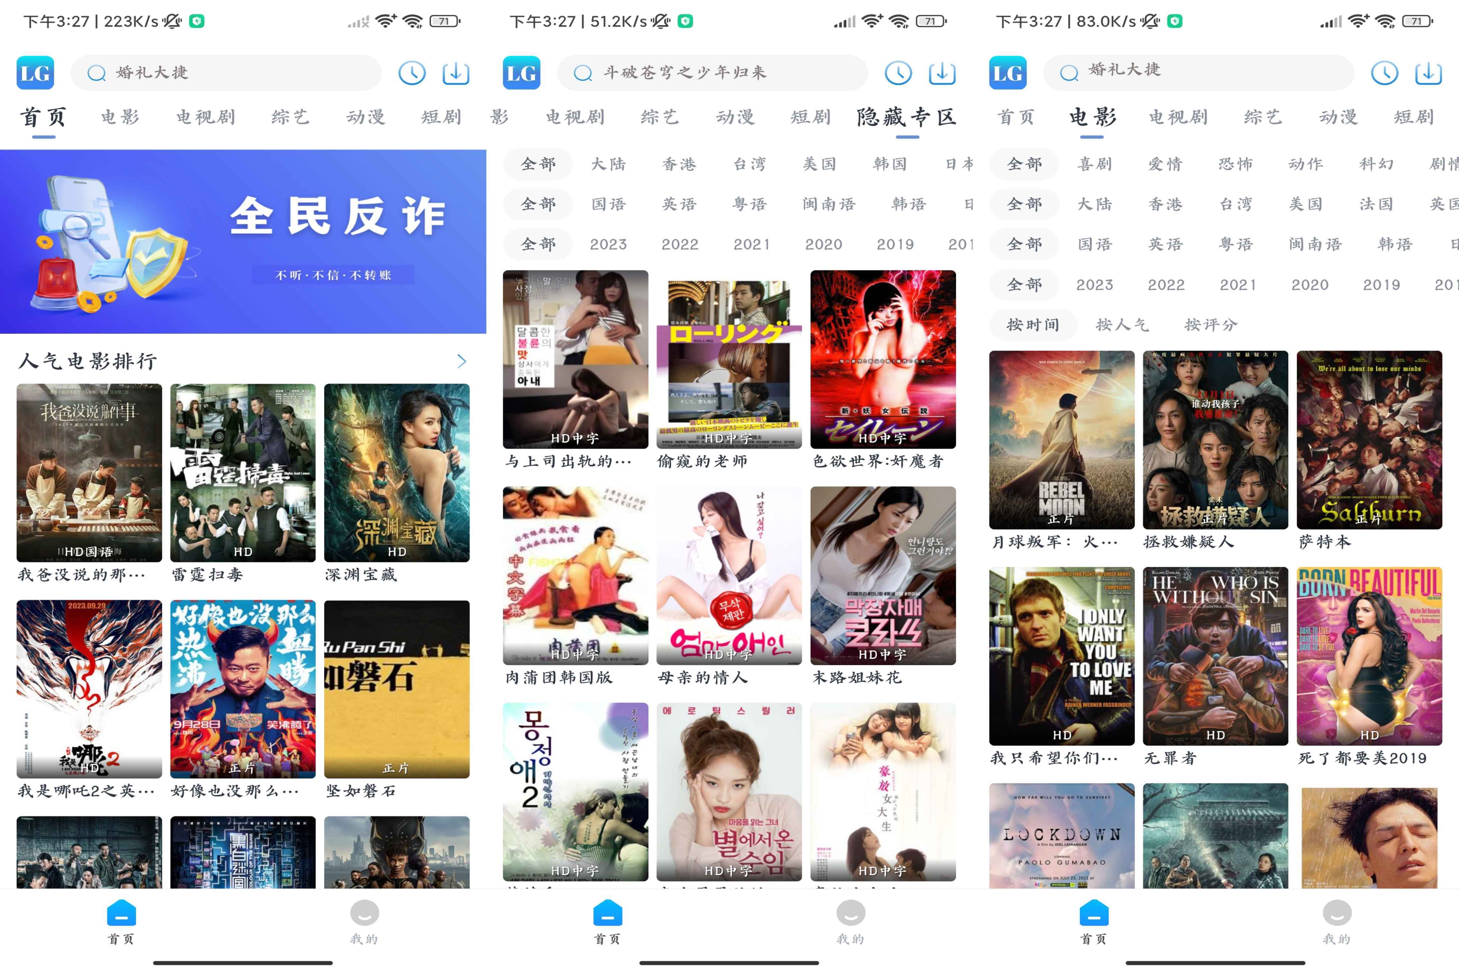Open the 深渊宝藏 movie poster
This screenshot has height=972, width=1459.
point(397,473)
